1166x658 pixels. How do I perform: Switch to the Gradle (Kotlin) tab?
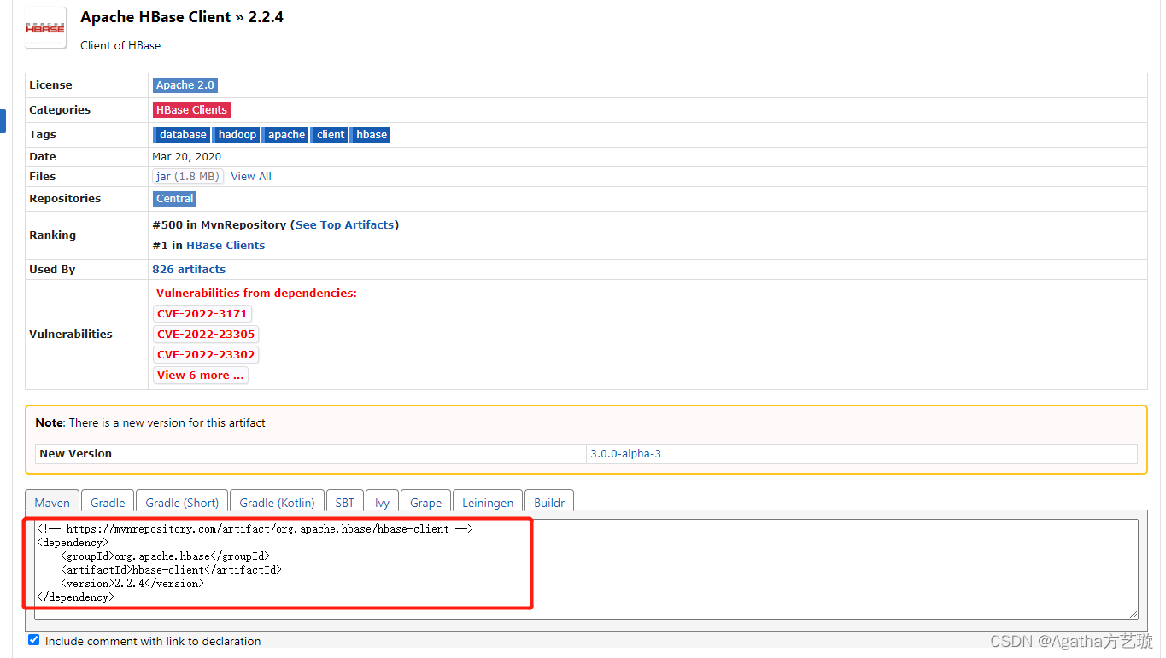(x=277, y=503)
